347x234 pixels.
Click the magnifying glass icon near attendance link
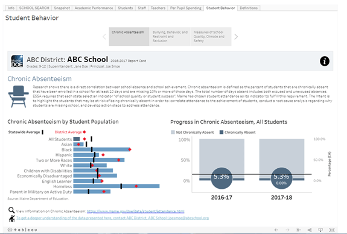click(x=11, y=210)
